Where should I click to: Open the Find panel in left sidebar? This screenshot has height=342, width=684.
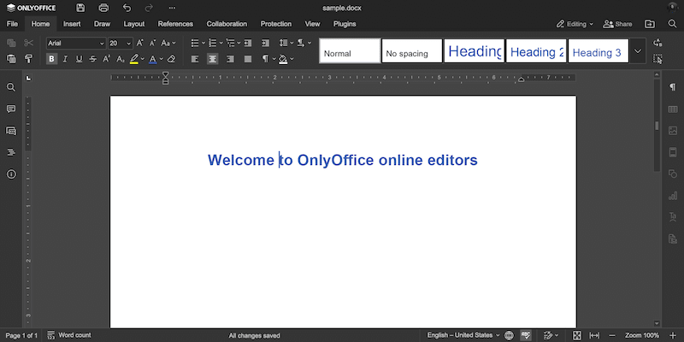pos(11,87)
